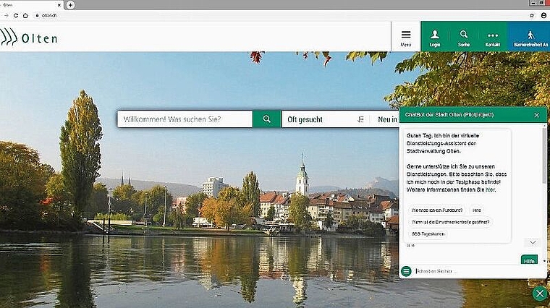Expand the 'Oft gesucht' dropdown
Screen dimensions: 550x308
pos(326,119)
